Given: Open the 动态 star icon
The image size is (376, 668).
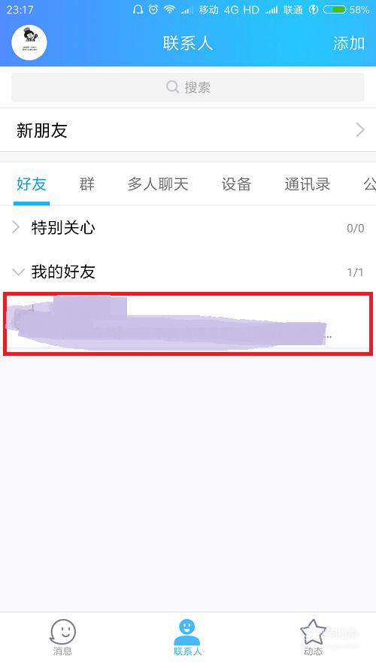Looking at the screenshot, I should tap(313, 631).
